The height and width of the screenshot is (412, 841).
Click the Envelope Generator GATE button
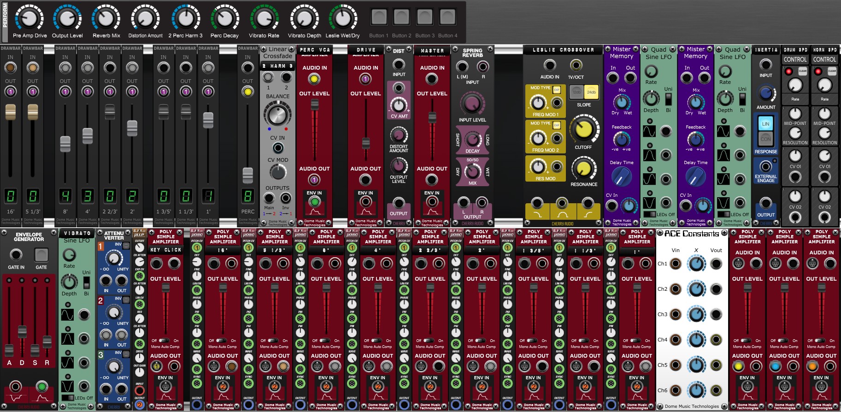pos(41,254)
